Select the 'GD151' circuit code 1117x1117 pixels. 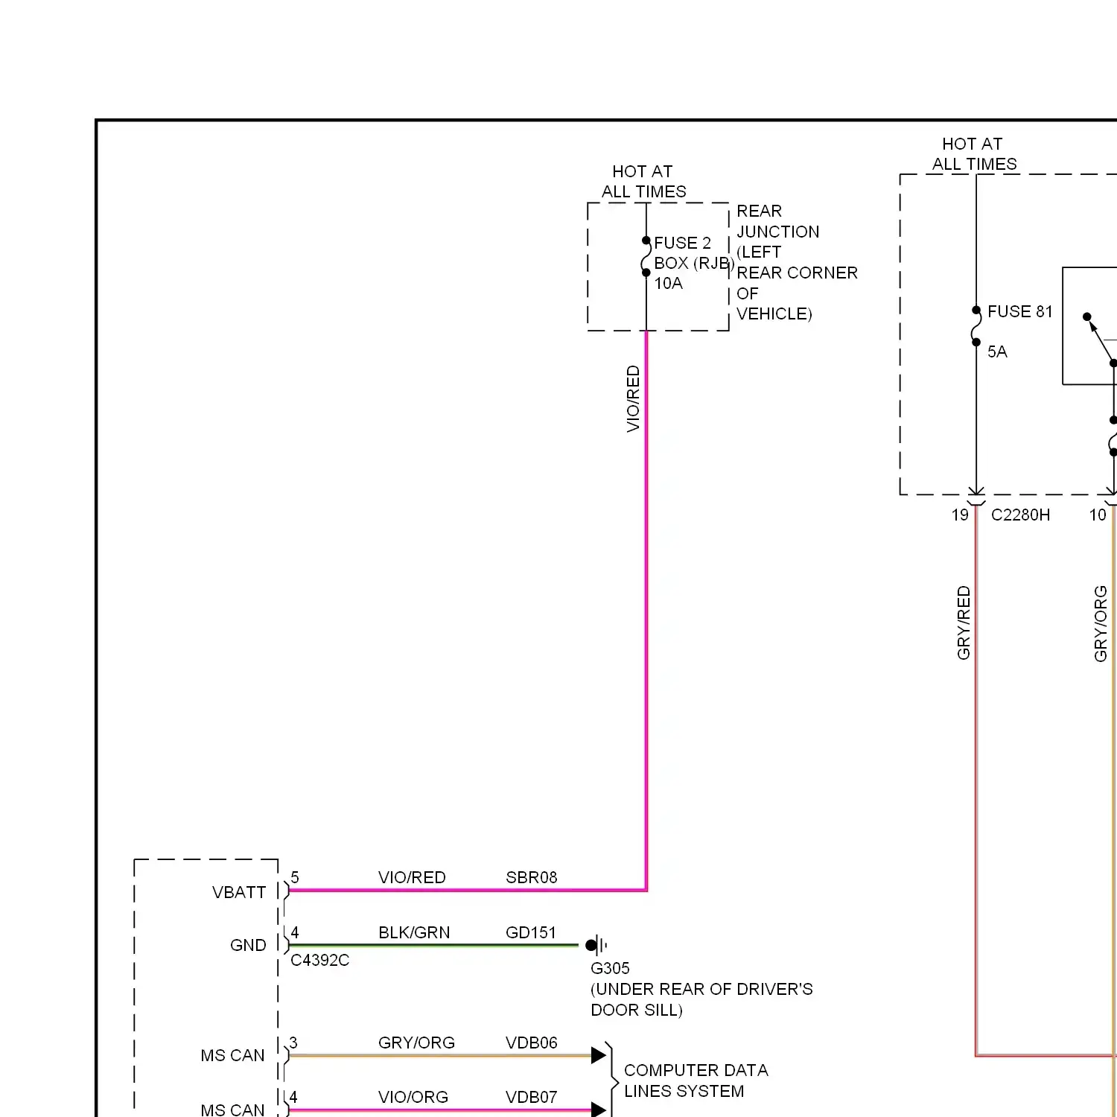(530, 932)
